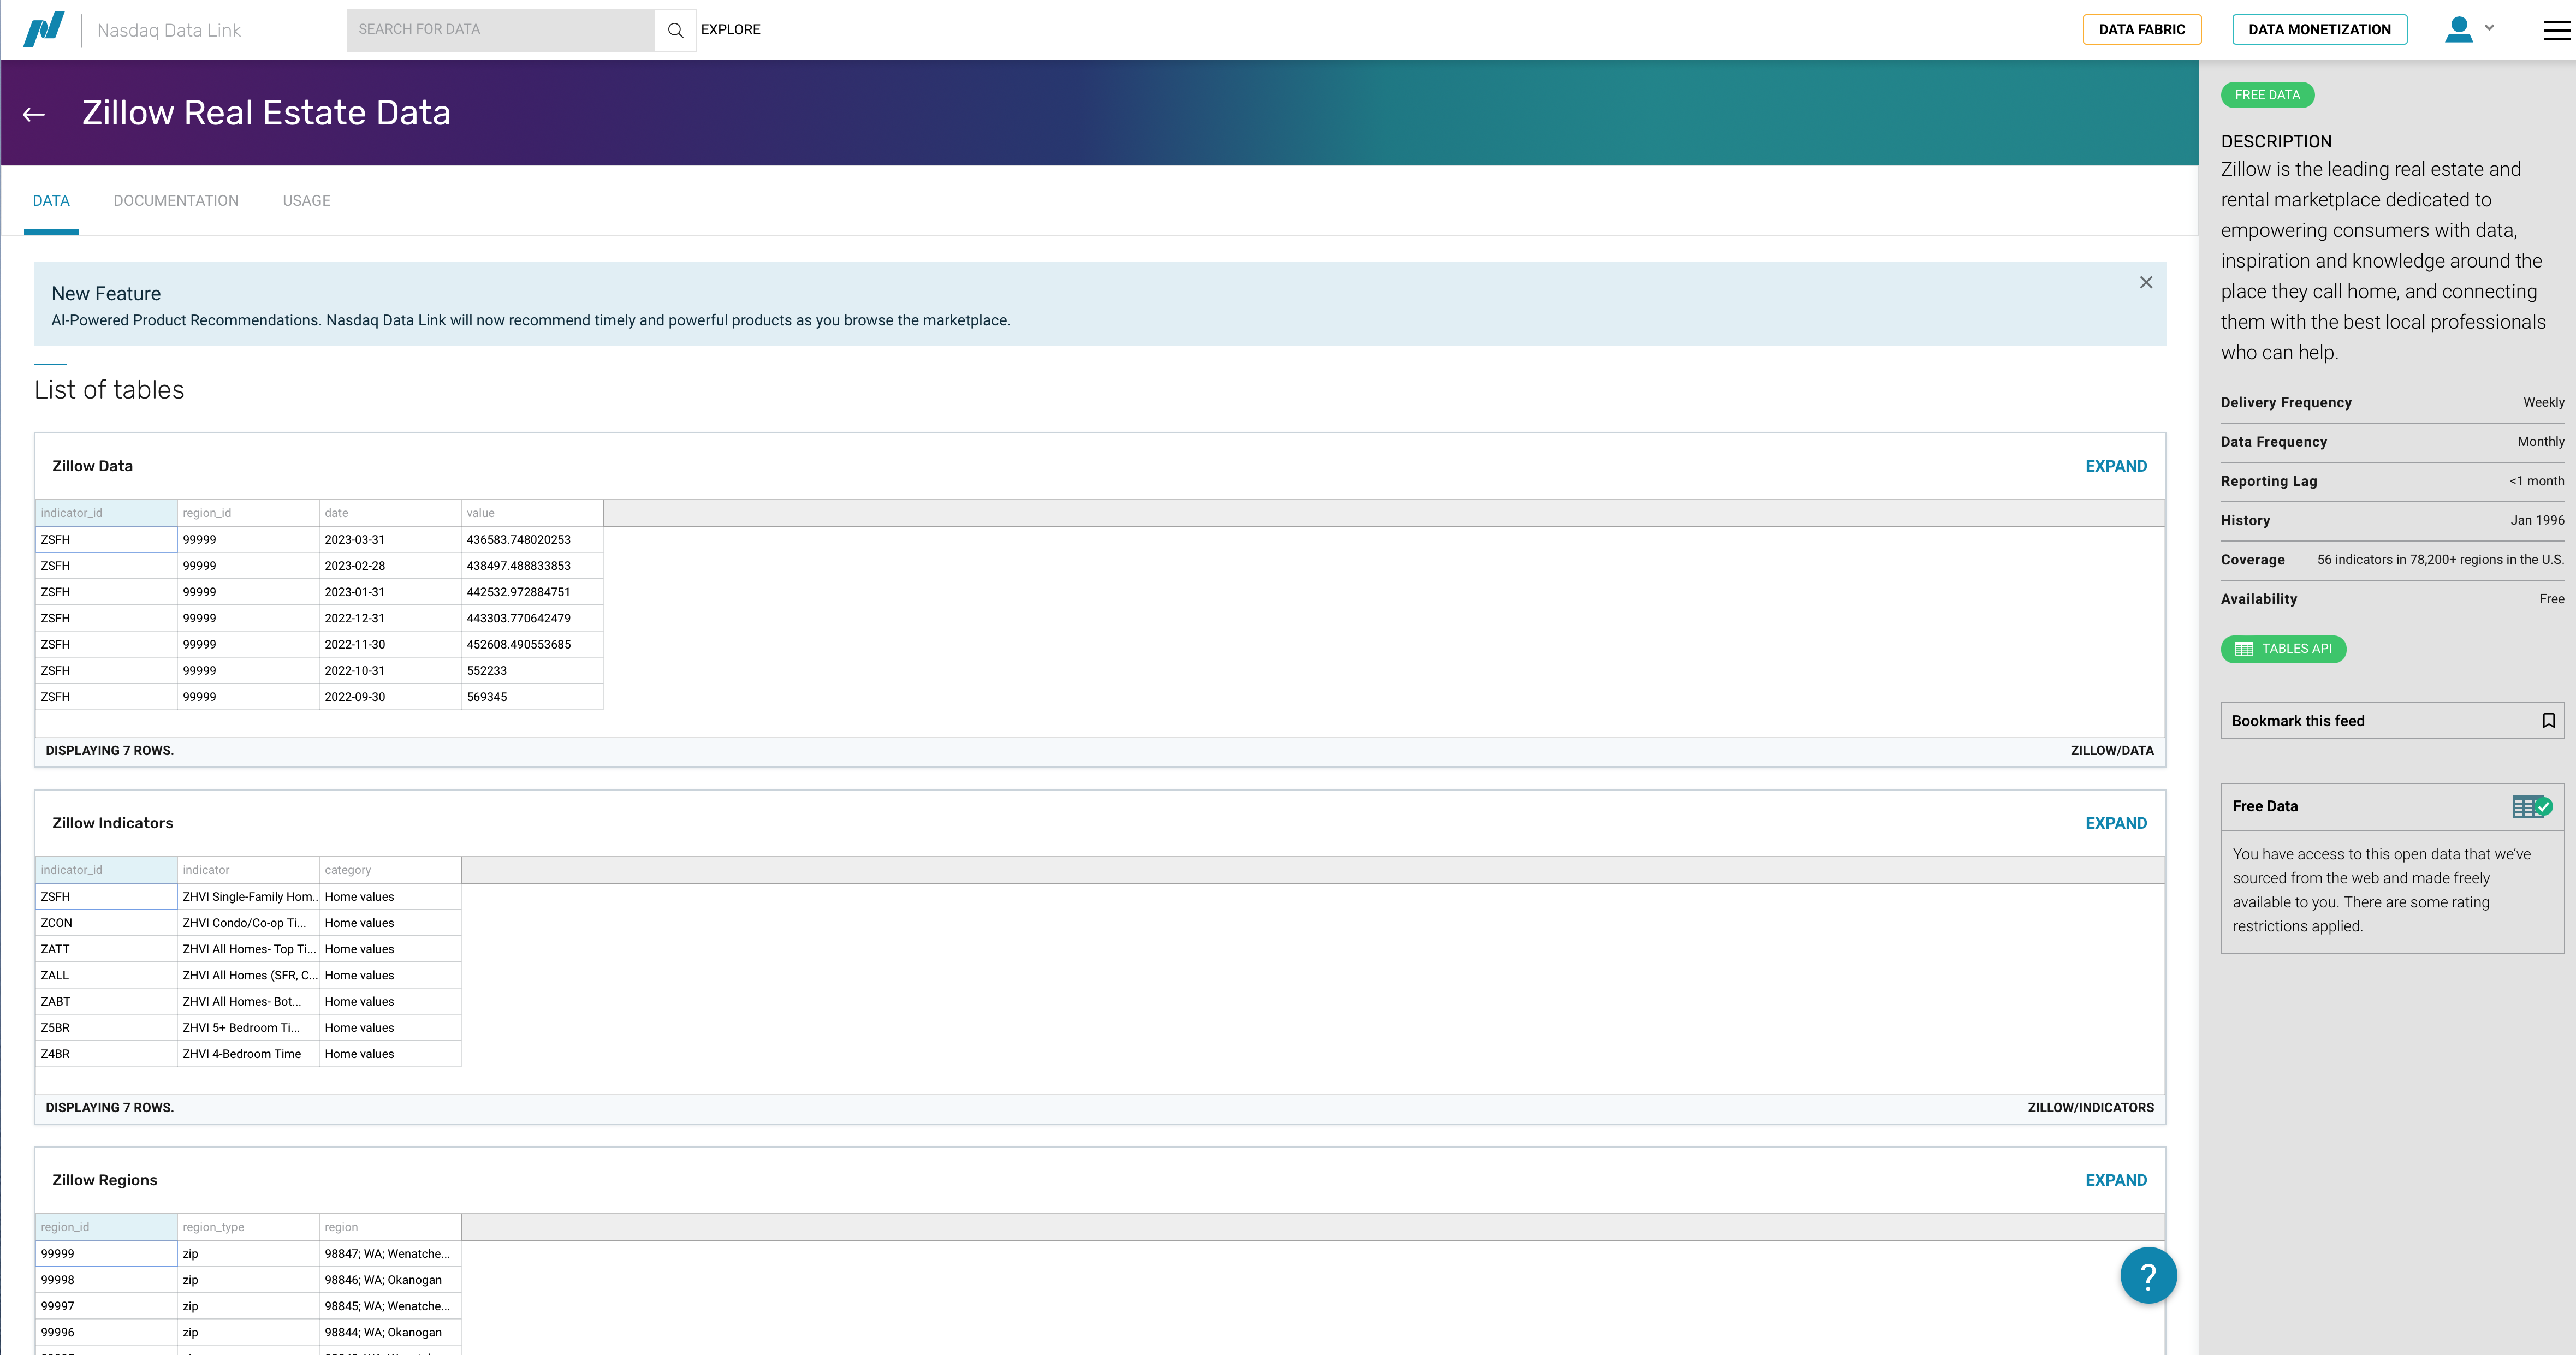Open the hamburger menu icon
This screenshot has height=1355, width=2576.
tap(2556, 30)
